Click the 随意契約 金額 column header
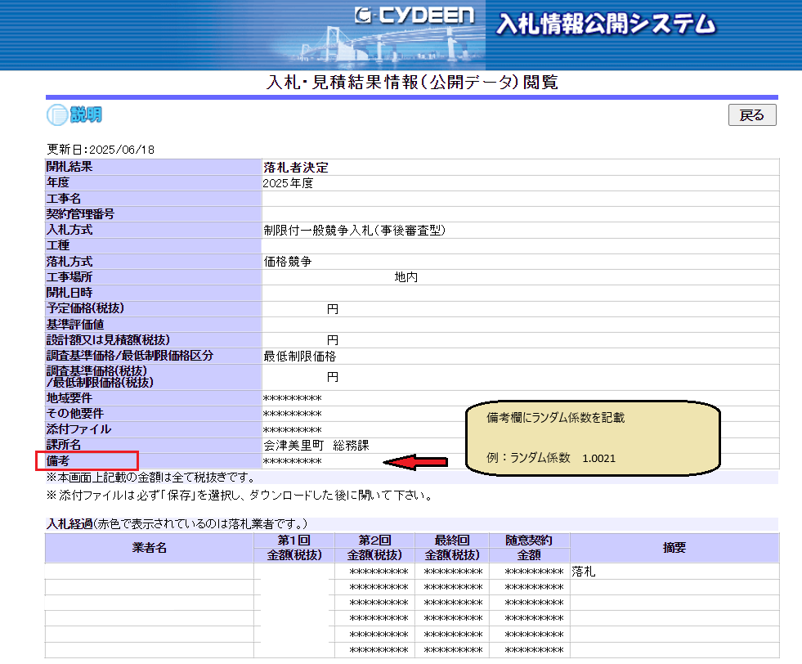 [x=529, y=548]
